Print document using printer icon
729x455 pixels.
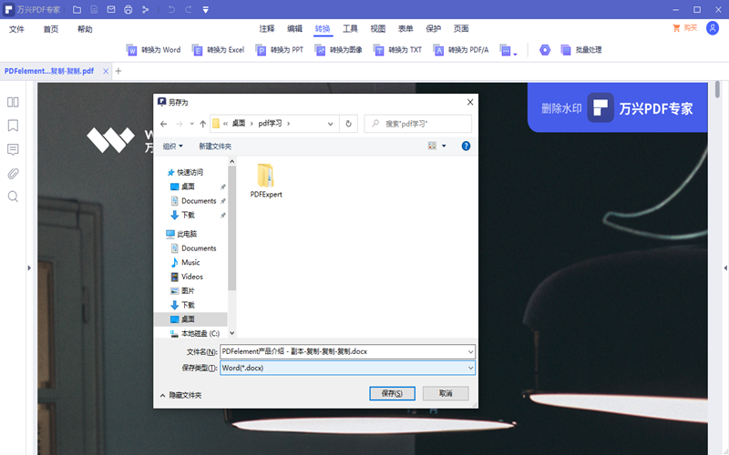click(x=128, y=9)
